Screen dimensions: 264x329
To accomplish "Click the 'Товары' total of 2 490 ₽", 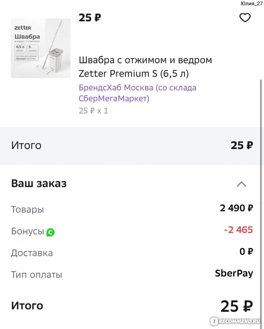I will point(236,208).
